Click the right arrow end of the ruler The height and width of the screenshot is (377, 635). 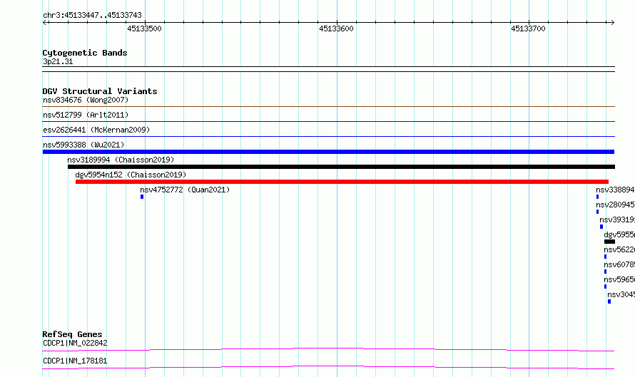coord(612,22)
